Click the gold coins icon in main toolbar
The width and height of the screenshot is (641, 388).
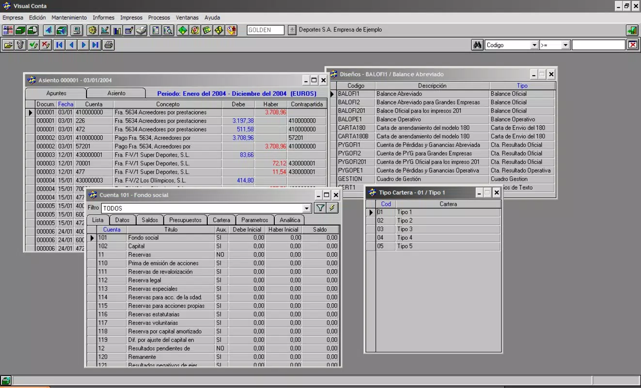tap(219, 30)
